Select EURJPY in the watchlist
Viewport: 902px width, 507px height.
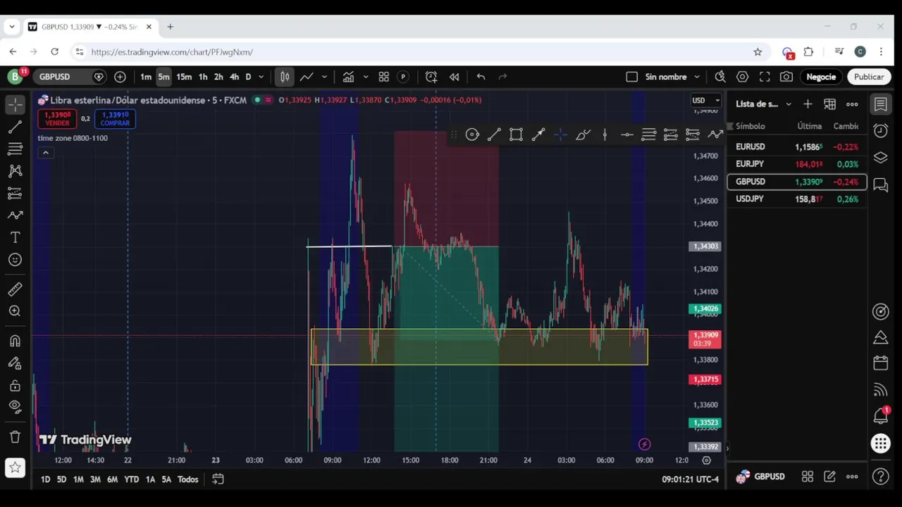coord(797,164)
